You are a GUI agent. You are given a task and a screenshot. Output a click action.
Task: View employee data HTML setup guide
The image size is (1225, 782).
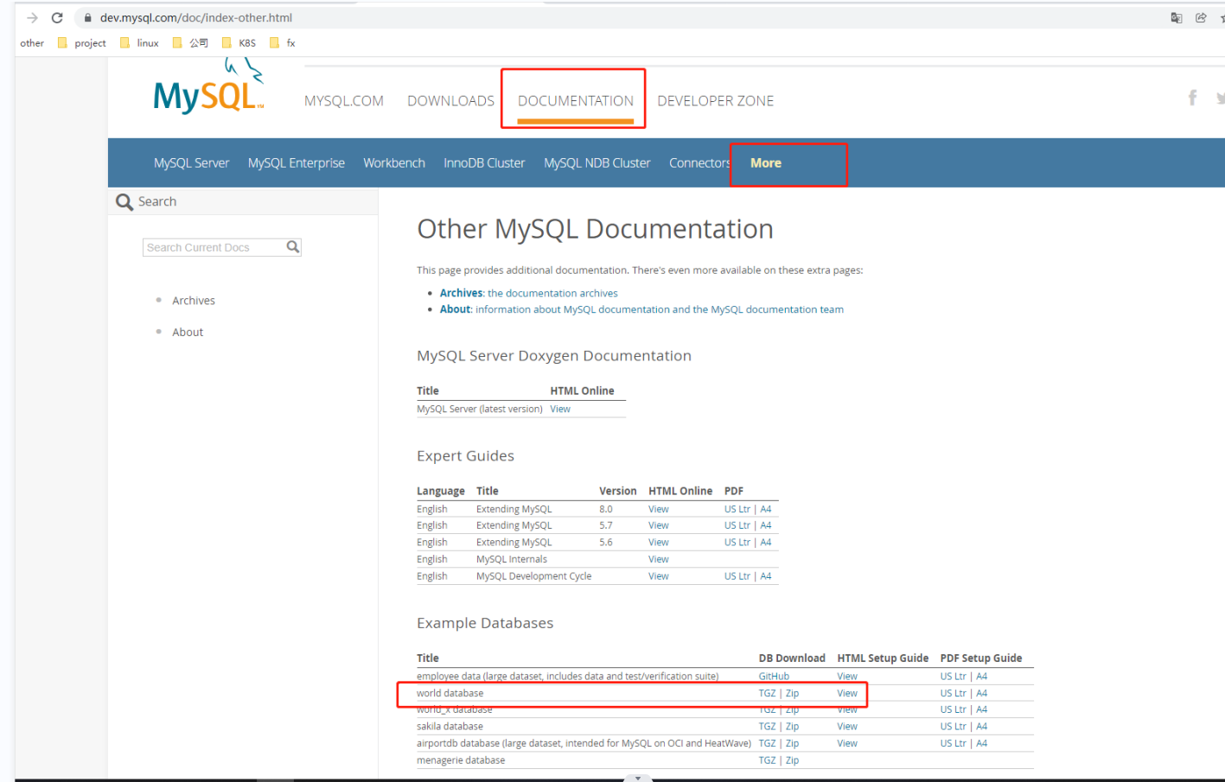click(847, 677)
